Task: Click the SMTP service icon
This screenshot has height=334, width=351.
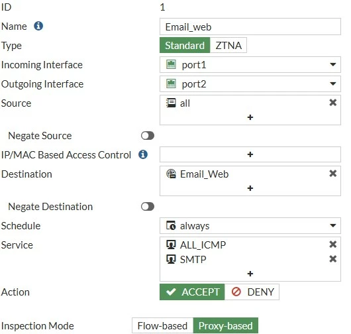Action: (171, 259)
